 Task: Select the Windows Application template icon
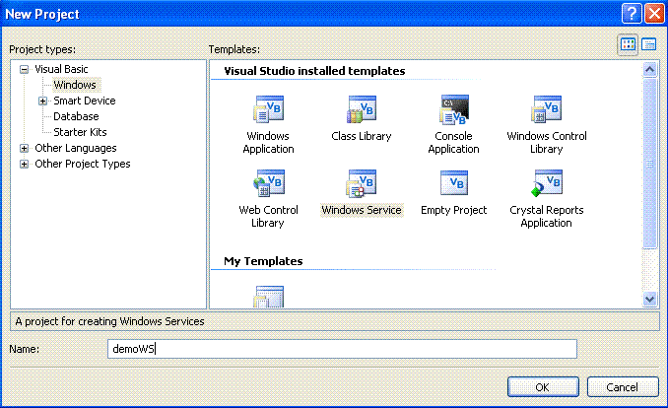tap(268, 109)
